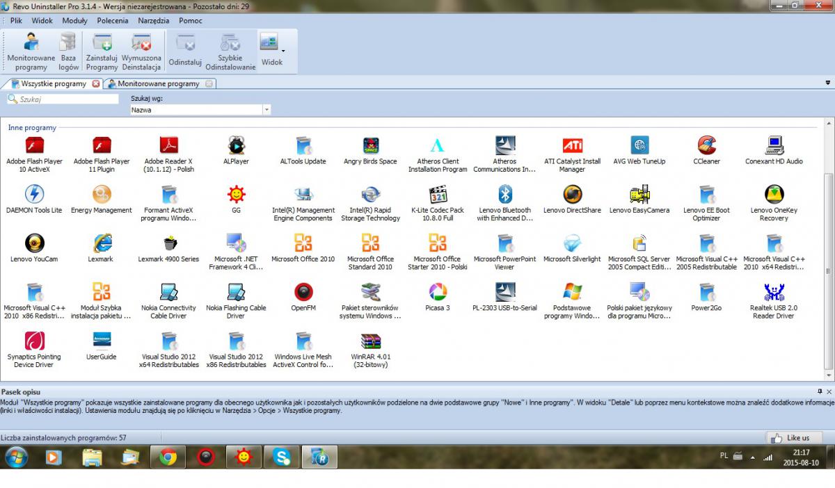
Task: Click Szybkie Odinstalowanie toolbar button
Action: coord(230,51)
